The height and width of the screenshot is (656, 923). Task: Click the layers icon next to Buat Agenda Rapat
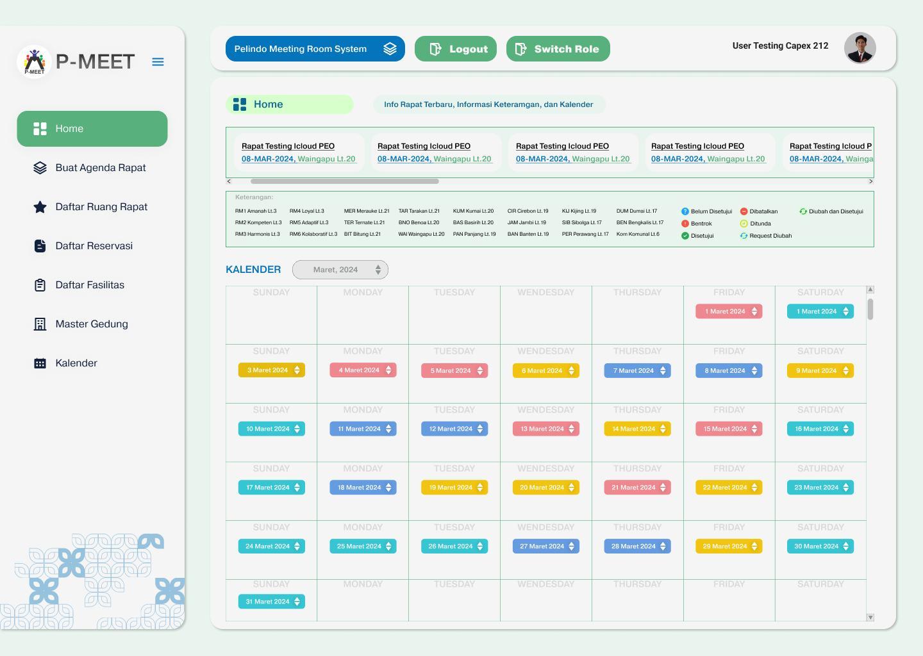(x=40, y=168)
